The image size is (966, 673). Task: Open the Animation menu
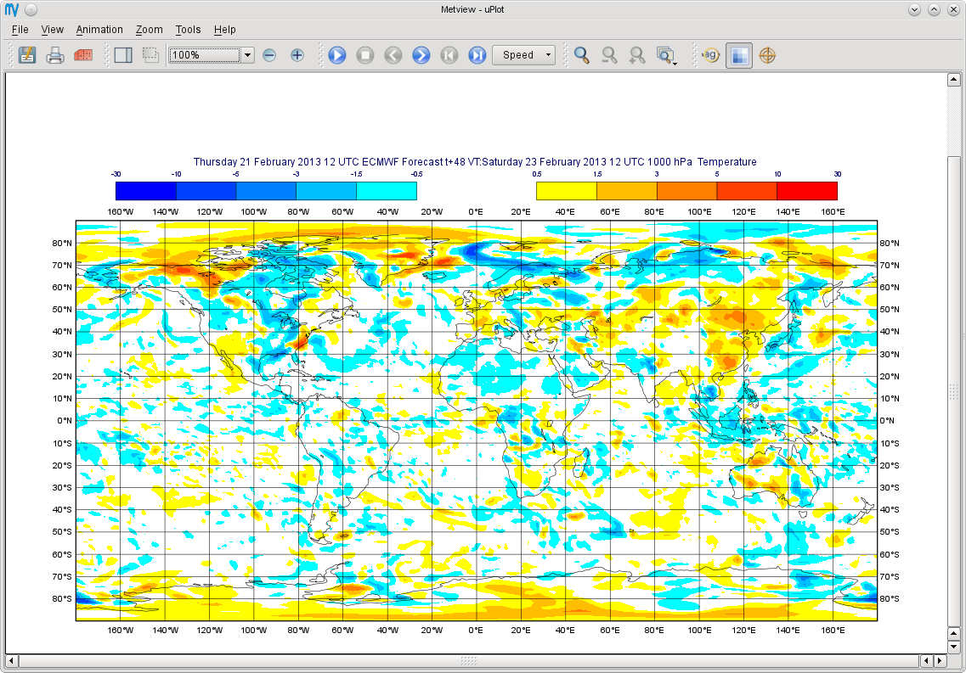click(x=99, y=30)
